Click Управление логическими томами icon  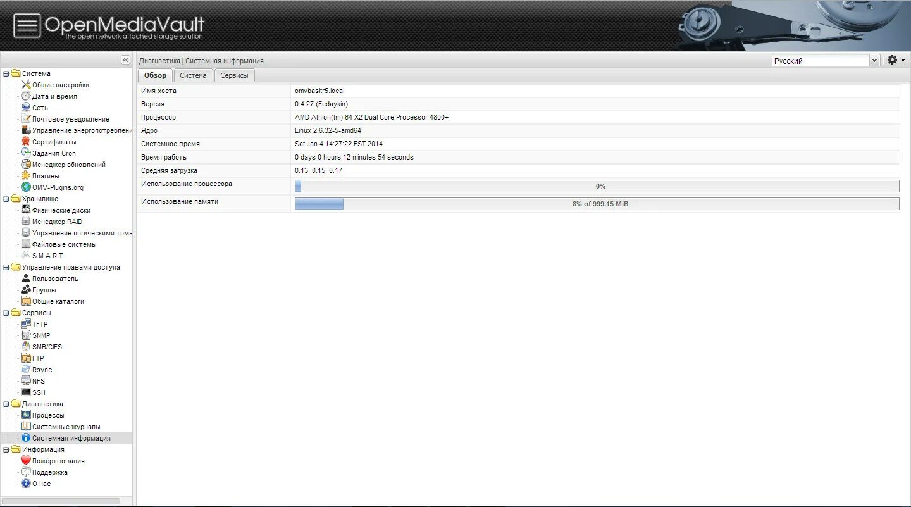coord(26,233)
